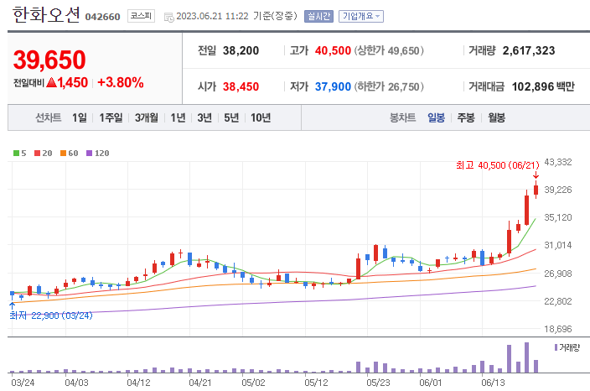Screen dimensions: 590x391
Task: Click the purple 120-day moving average swatch
Action: tap(89, 154)
